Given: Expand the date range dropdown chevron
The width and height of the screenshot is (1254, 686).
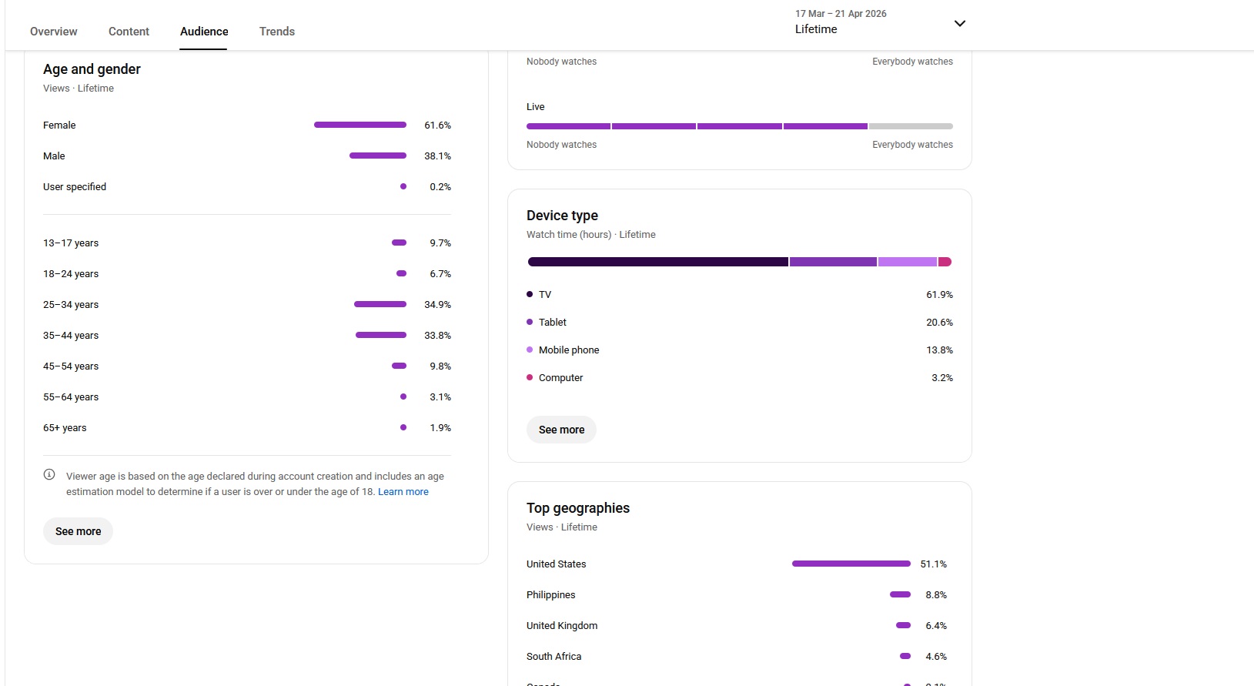Looking at the screenshot, I should (960, 23).
